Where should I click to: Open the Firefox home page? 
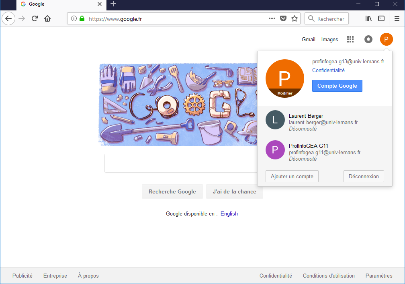coord(47,18)
